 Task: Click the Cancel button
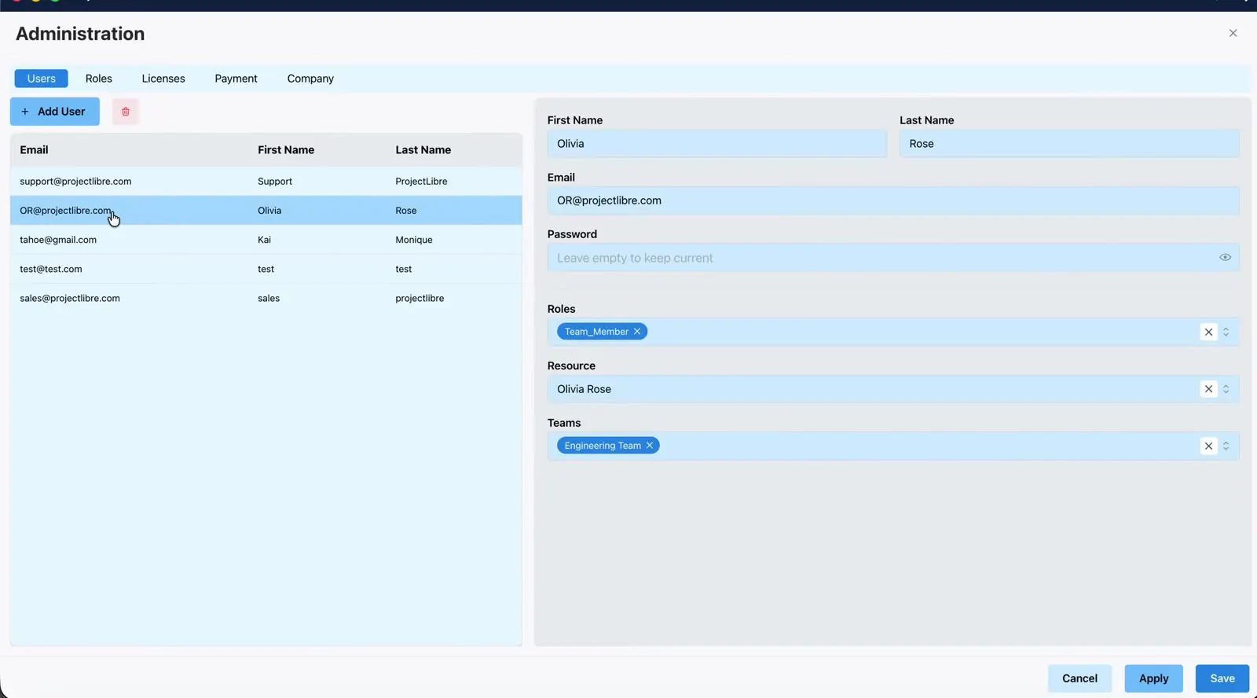[1079, 678]
